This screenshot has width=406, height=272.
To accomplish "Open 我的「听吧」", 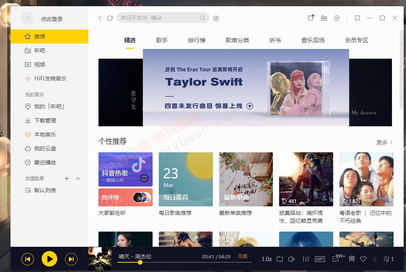I will pyautogui.click(x=49, y=106).
